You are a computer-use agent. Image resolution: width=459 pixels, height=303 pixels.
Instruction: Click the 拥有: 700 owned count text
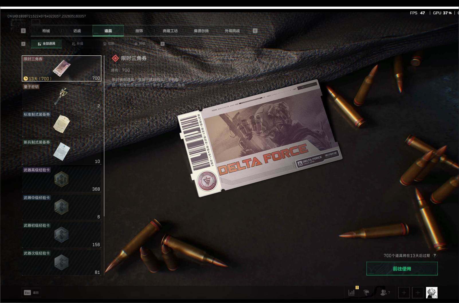[120, 70]
